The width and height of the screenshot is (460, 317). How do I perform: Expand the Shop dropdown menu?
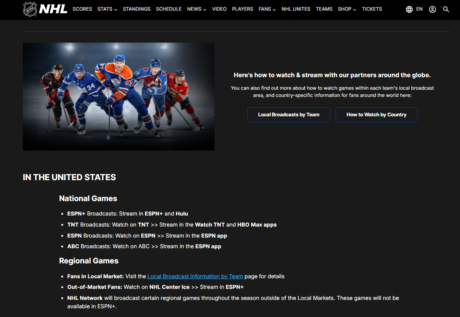click(347, 9)
